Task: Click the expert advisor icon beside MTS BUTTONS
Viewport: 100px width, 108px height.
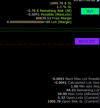Action: coord(98,1)
